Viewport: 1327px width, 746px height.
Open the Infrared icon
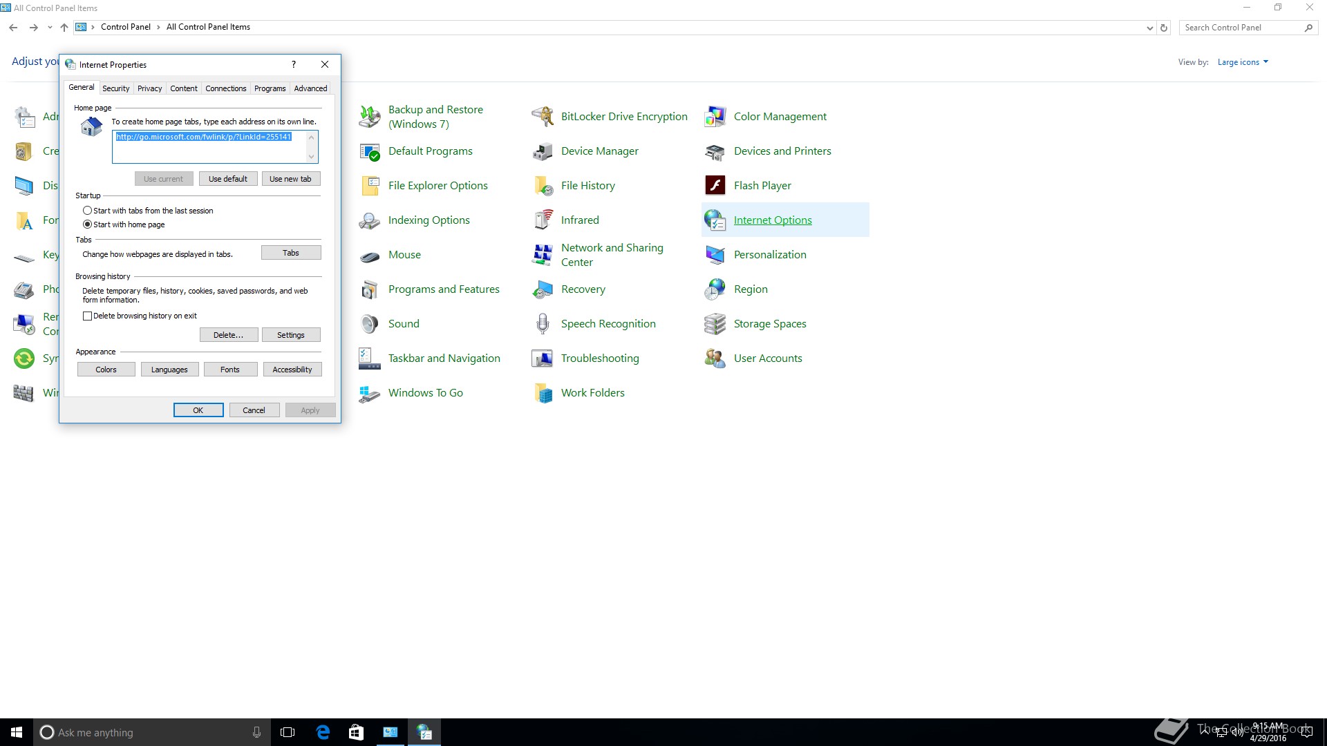pos(543,220)
